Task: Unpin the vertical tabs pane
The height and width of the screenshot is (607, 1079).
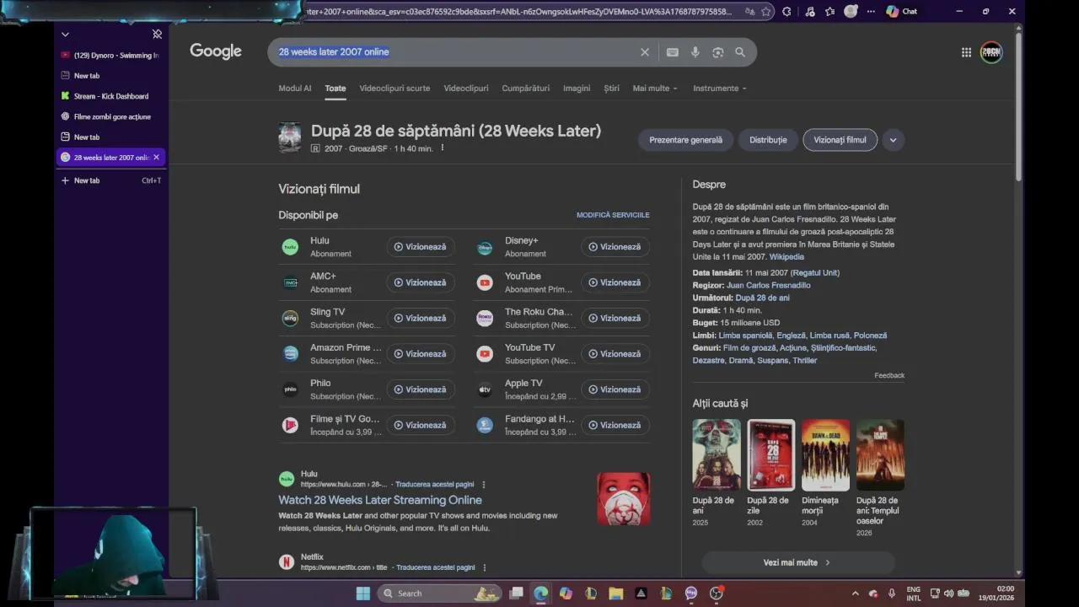Action: tap(157, 35)
